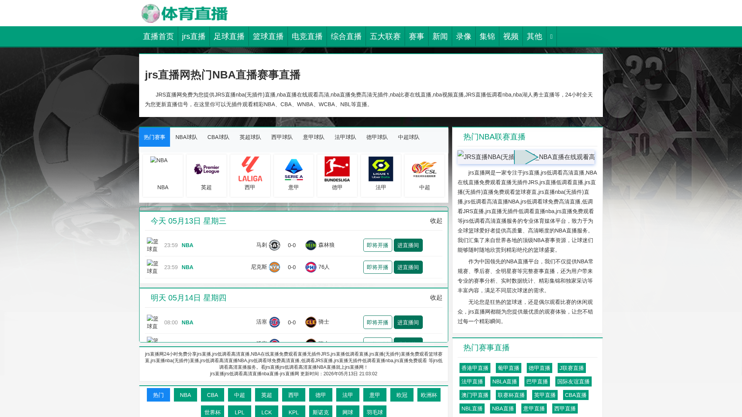742x417 pixels.
Task: Open 足球直播 navigation item
Action: (229, 36)
